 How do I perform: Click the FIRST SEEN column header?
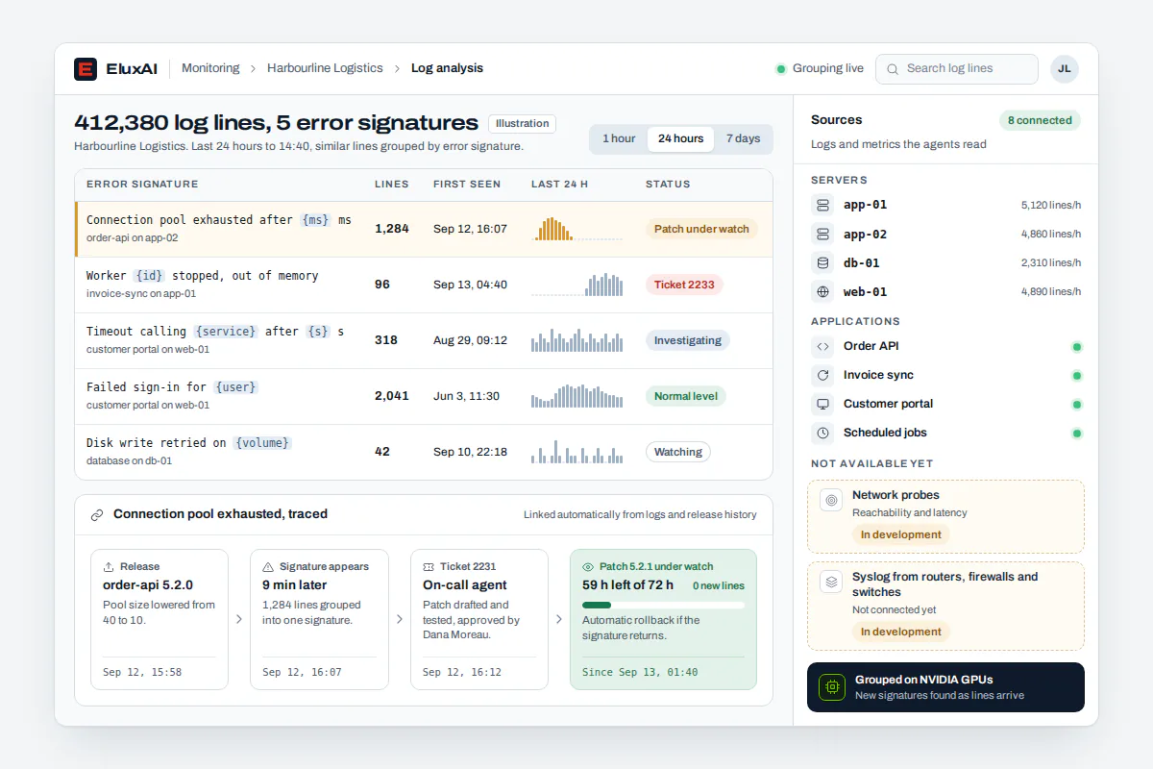click(x=466, y=184)
